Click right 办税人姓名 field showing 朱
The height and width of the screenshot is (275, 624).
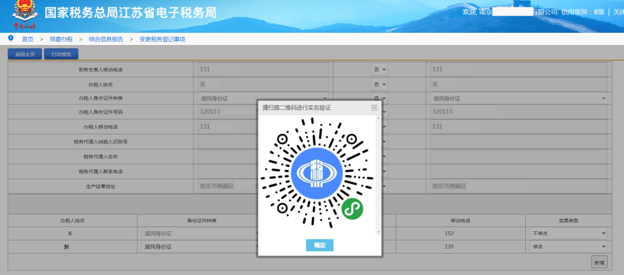click(519, 85)
